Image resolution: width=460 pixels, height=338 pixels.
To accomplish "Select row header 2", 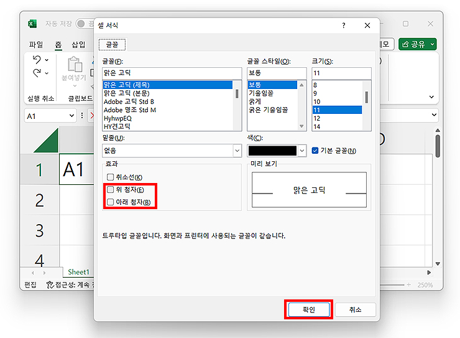I will tap(40, 200).
